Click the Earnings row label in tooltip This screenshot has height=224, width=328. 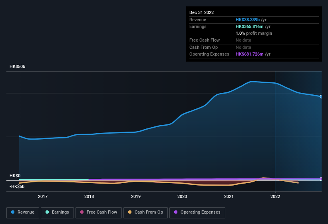click(198, 26)
